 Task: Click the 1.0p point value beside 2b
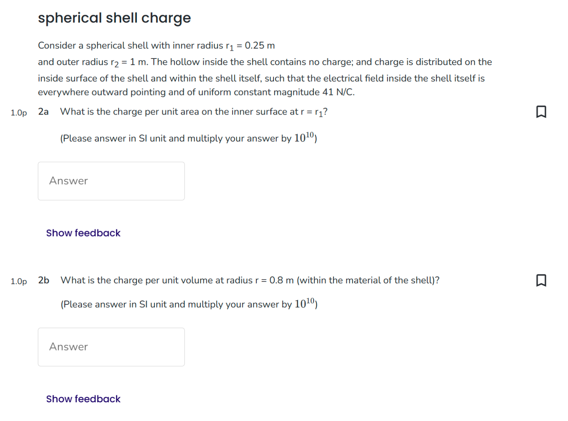[18, 281]
